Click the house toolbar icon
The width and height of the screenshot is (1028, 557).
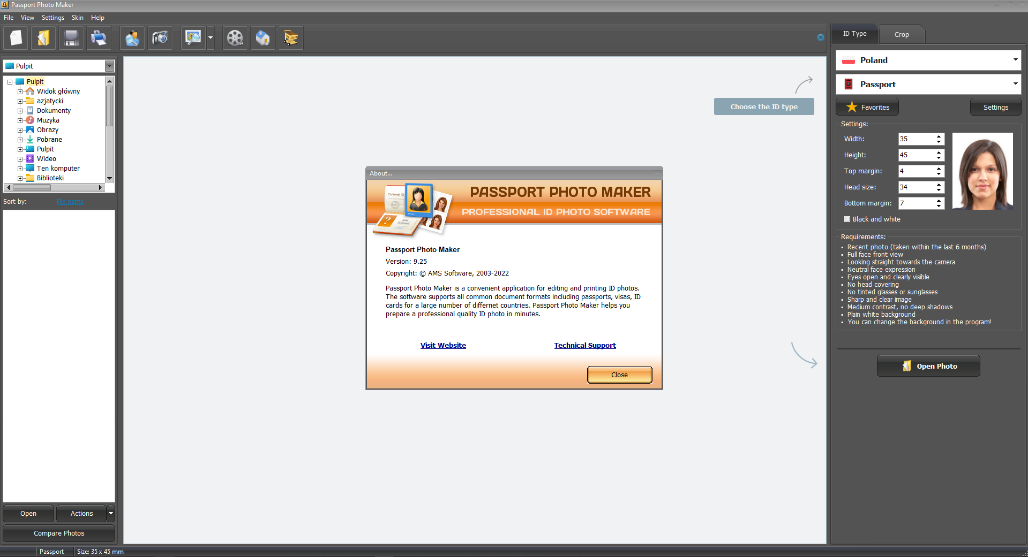point(262,38)
